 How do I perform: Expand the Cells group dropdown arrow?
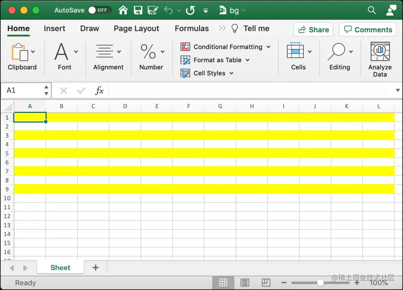[310, 52]
